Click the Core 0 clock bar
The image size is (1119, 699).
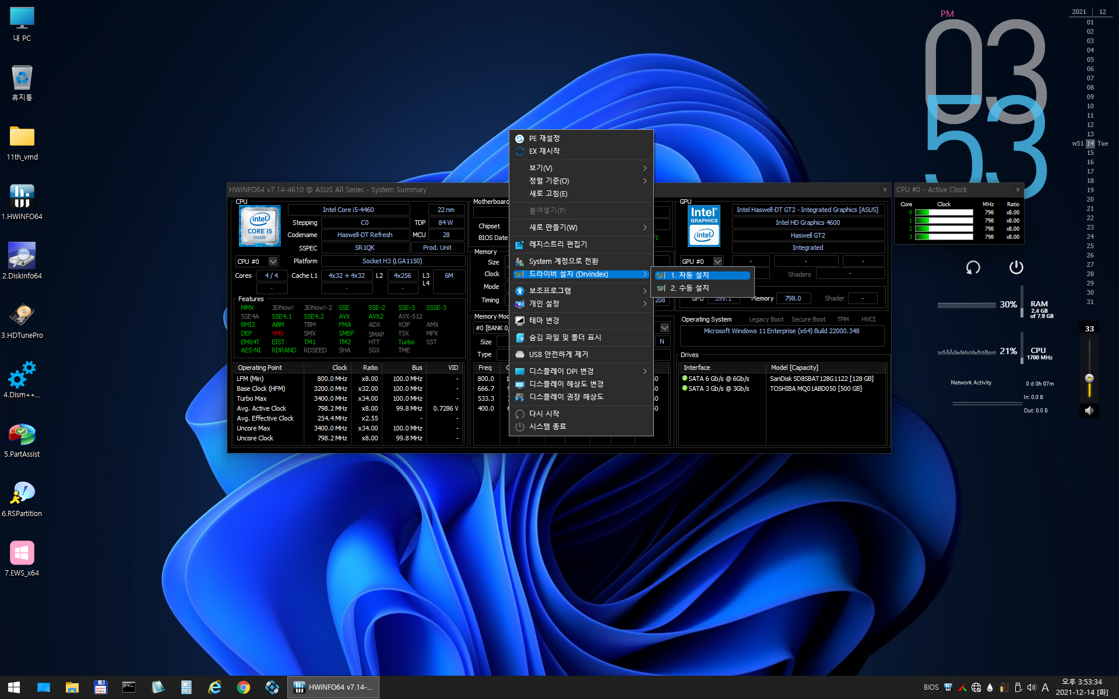click(944, 213)
